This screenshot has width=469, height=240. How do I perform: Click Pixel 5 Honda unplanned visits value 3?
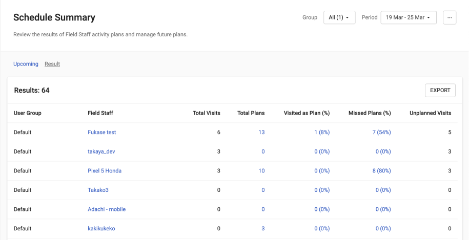tap(450, 171)
